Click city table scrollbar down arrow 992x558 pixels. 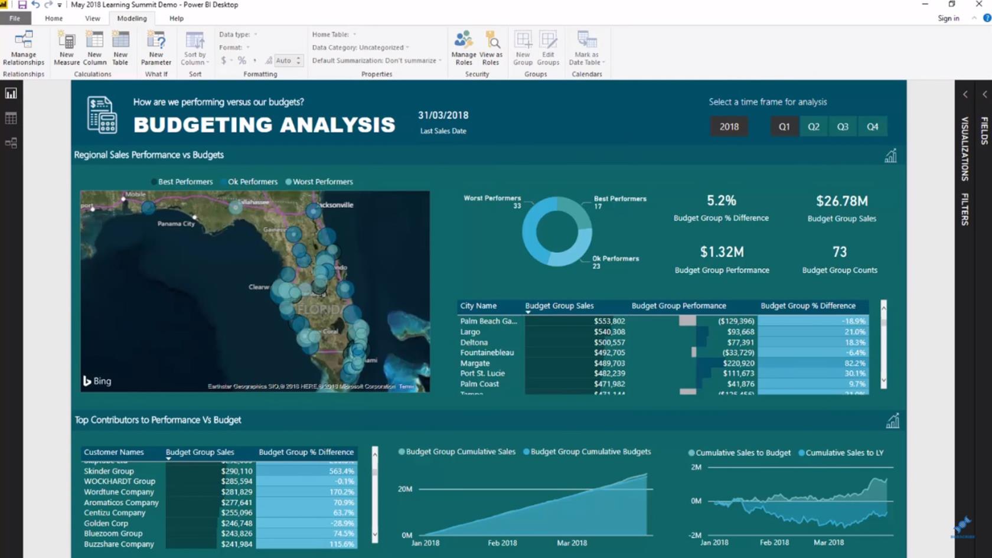point(883,381)
